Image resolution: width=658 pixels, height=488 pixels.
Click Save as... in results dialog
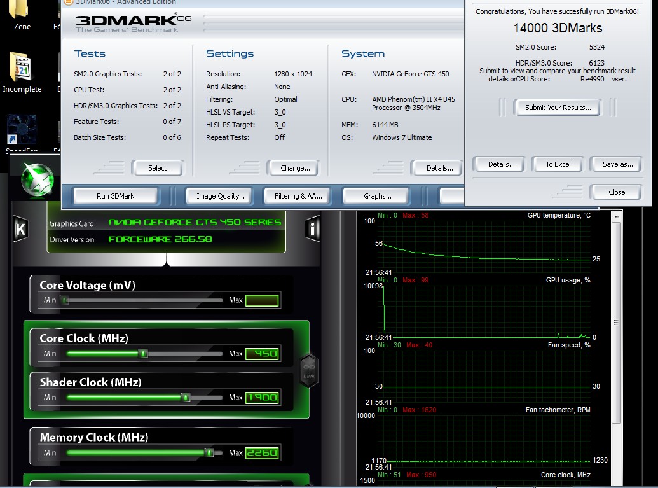click(616, 164)
